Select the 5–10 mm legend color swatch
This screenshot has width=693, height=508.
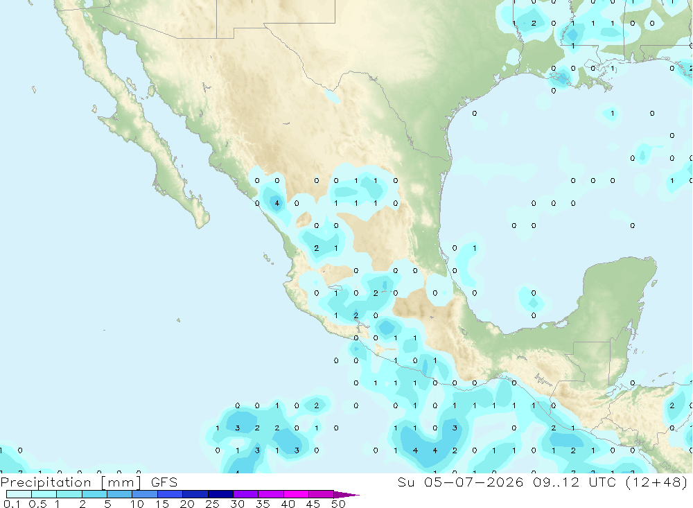point(120,494)
